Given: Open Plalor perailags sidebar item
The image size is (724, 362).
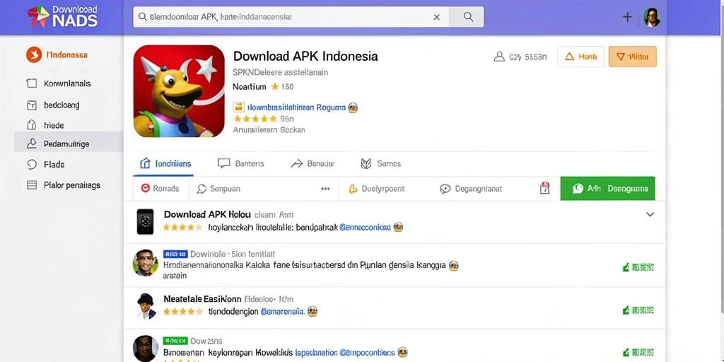Looking at the screenshot, I should click(63, 185).
